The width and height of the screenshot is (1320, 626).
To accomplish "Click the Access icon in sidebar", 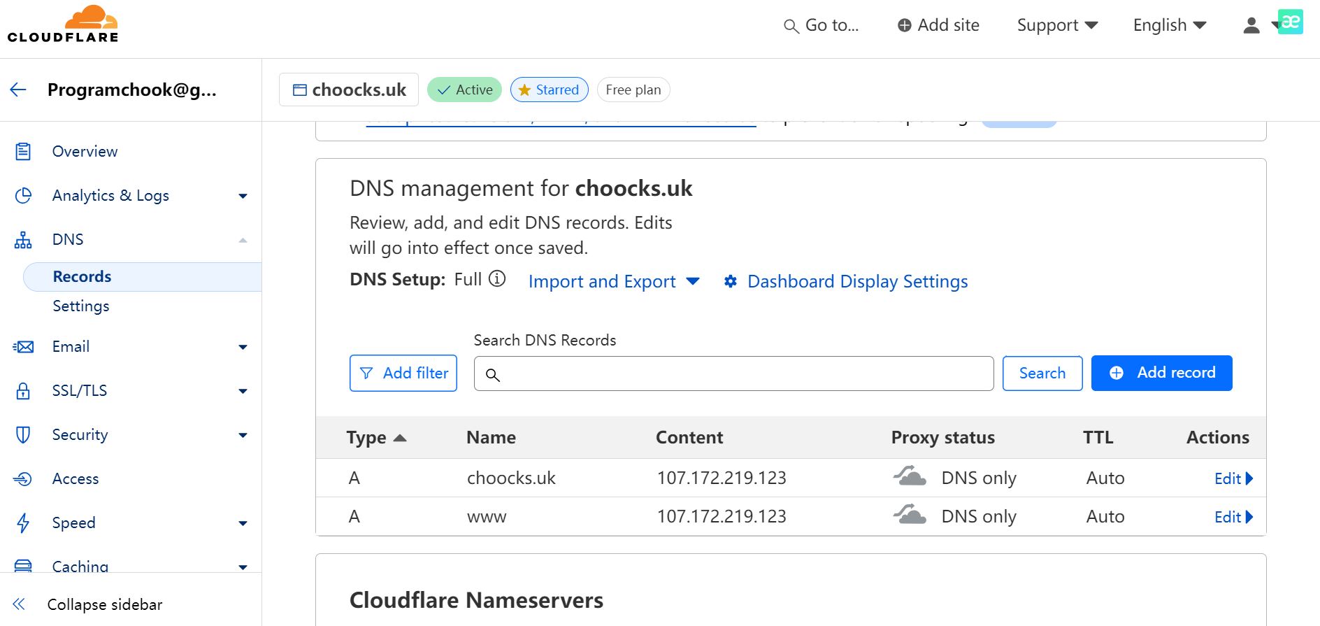I will [23, 479].
